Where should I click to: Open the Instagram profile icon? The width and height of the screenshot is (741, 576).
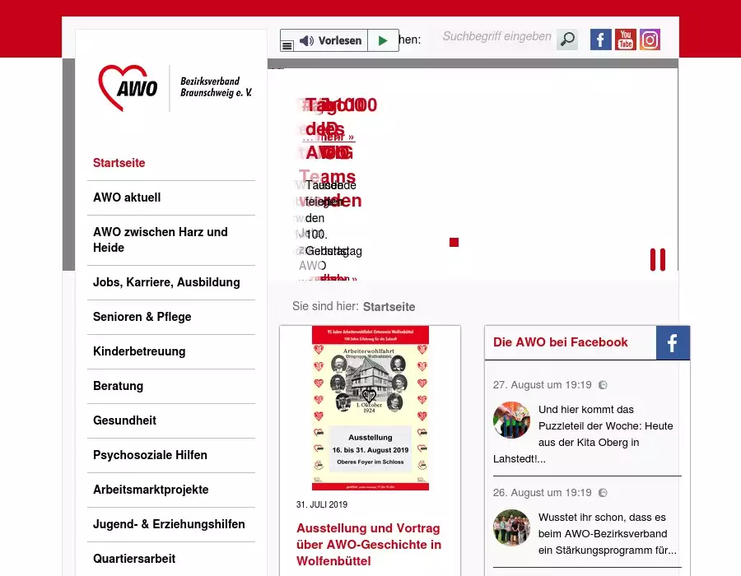650,39
